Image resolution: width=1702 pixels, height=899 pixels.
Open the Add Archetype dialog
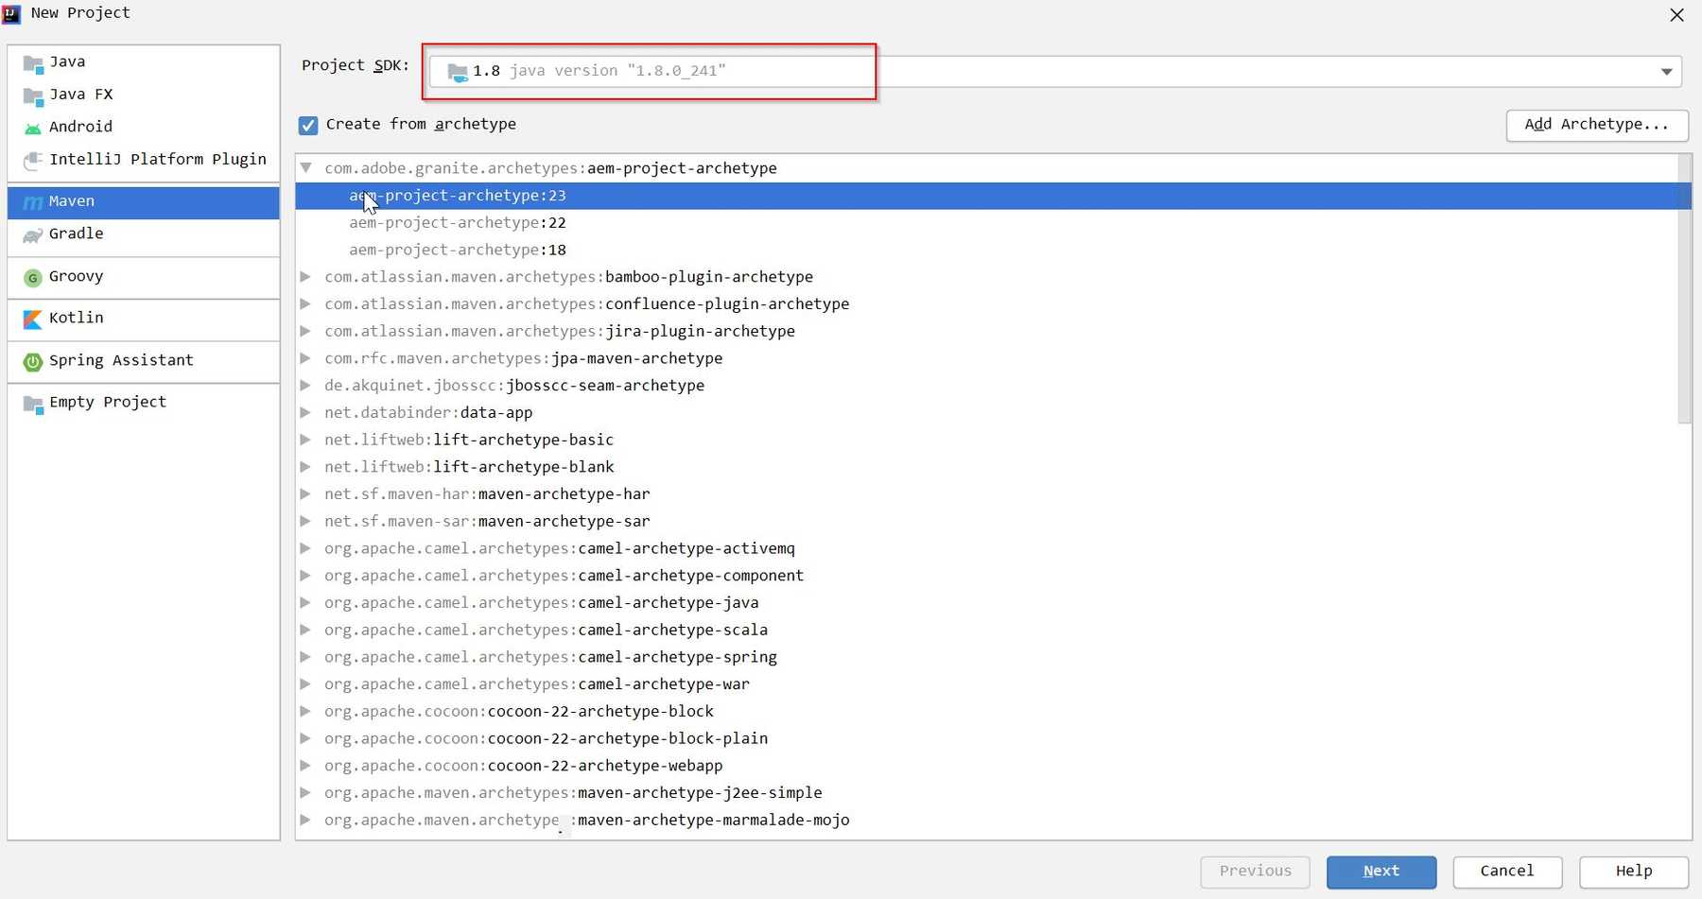click(1595, 125)
